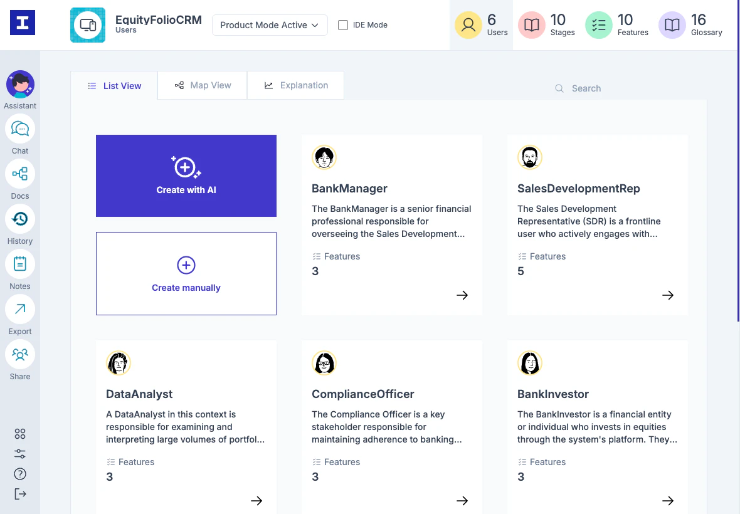
Task: Click the help question mark icon
Action: pyautogui.click(x=19, y=474)
